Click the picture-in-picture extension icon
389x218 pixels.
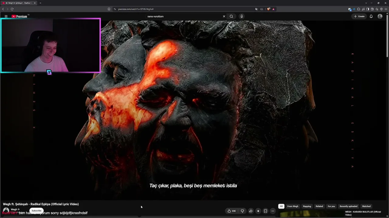(349, 9)
